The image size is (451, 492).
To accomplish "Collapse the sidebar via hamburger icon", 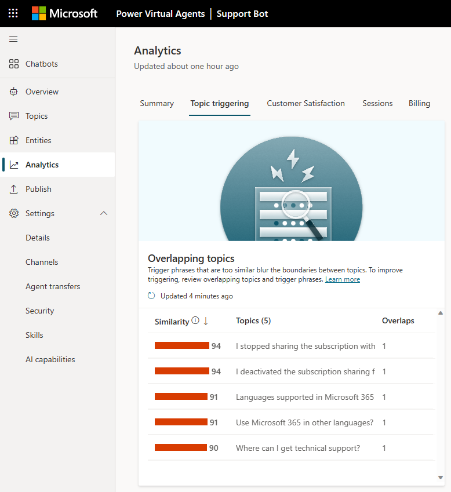I will pos(13,39).
